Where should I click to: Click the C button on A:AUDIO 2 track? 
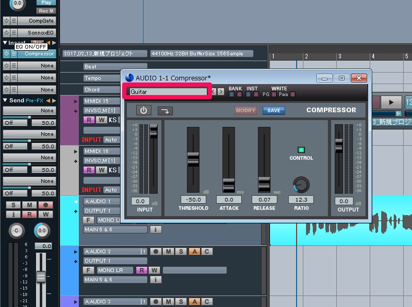click(207, 251)
